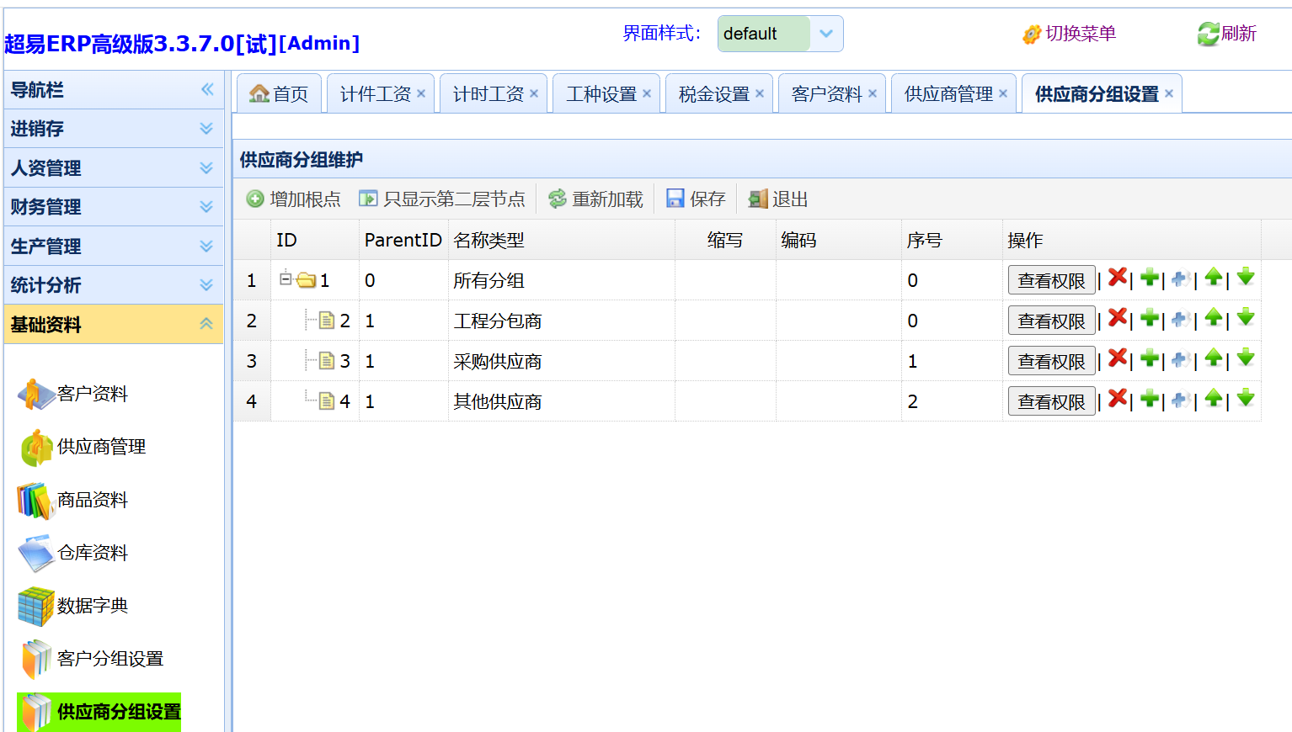Open the 界面样式 default dropdown
The width and height of the screenshot is (1292, 732).
[x=826, y=34]
